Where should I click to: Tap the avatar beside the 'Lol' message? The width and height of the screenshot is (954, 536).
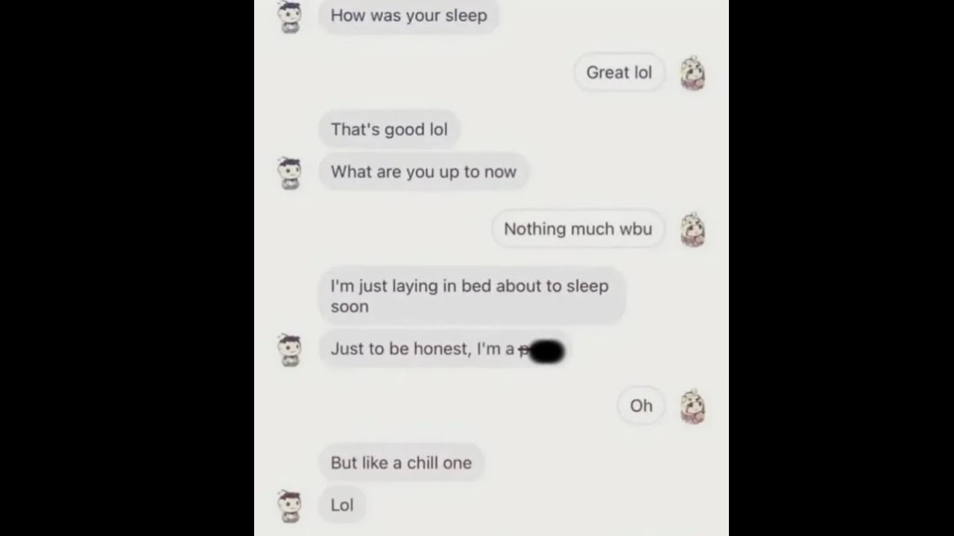click(289, 506)
